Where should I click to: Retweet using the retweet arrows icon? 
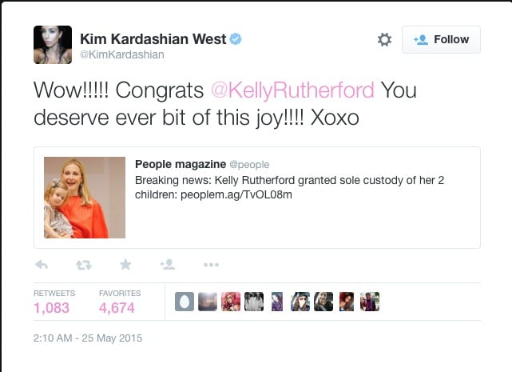[84, 265]
